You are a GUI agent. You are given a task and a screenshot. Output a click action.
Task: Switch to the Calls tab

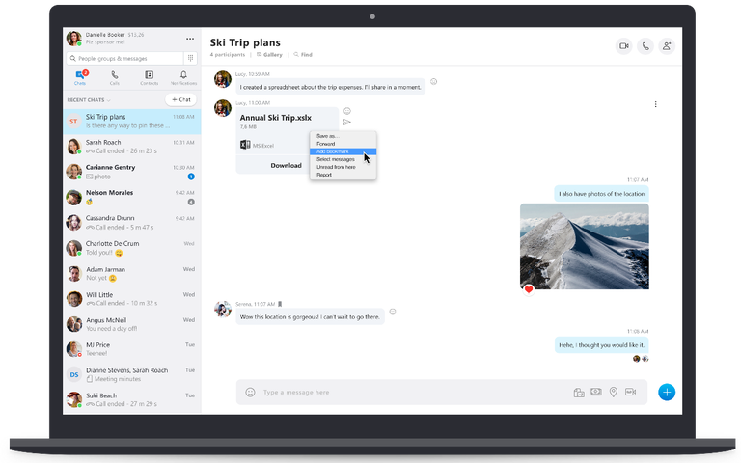114,77
